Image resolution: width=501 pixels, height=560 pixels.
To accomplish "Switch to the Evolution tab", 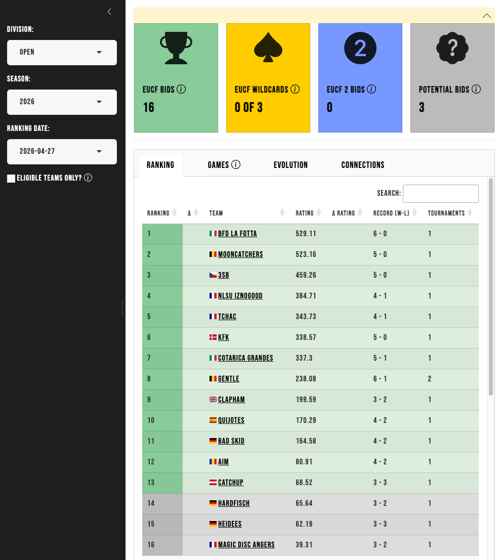I will tap(290, 165).
